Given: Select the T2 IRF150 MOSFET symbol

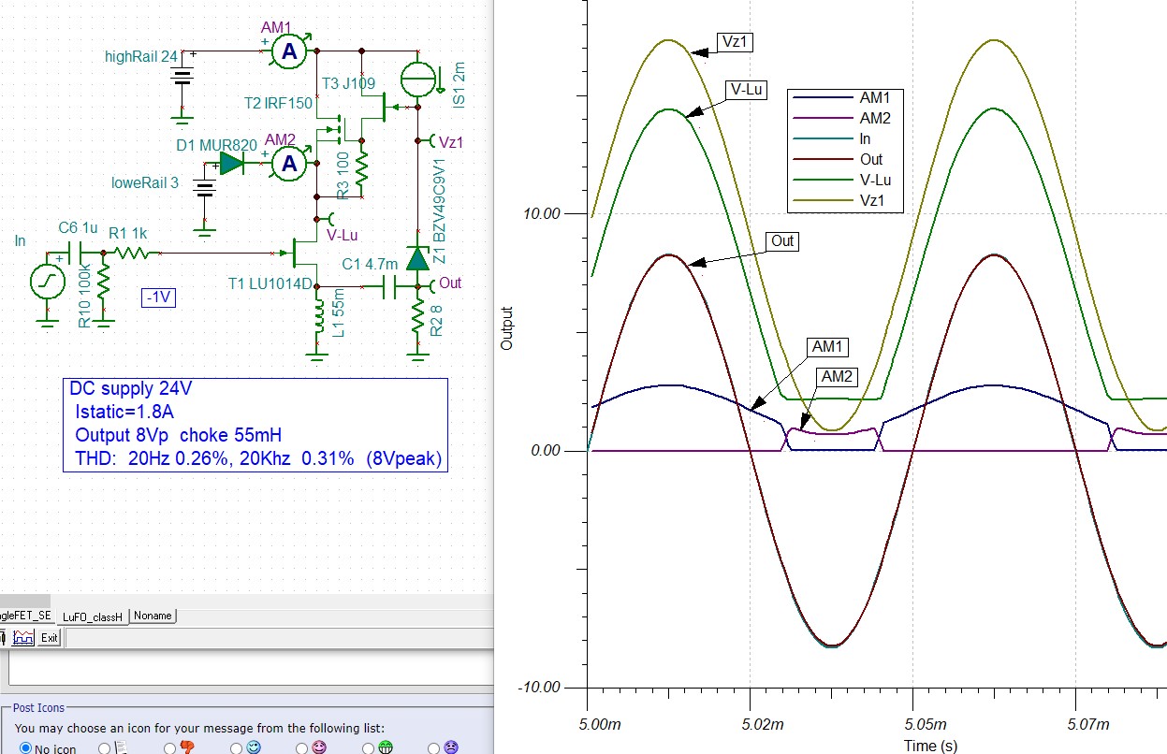Looking at the screenshot, I should click(x=329, y=128).
